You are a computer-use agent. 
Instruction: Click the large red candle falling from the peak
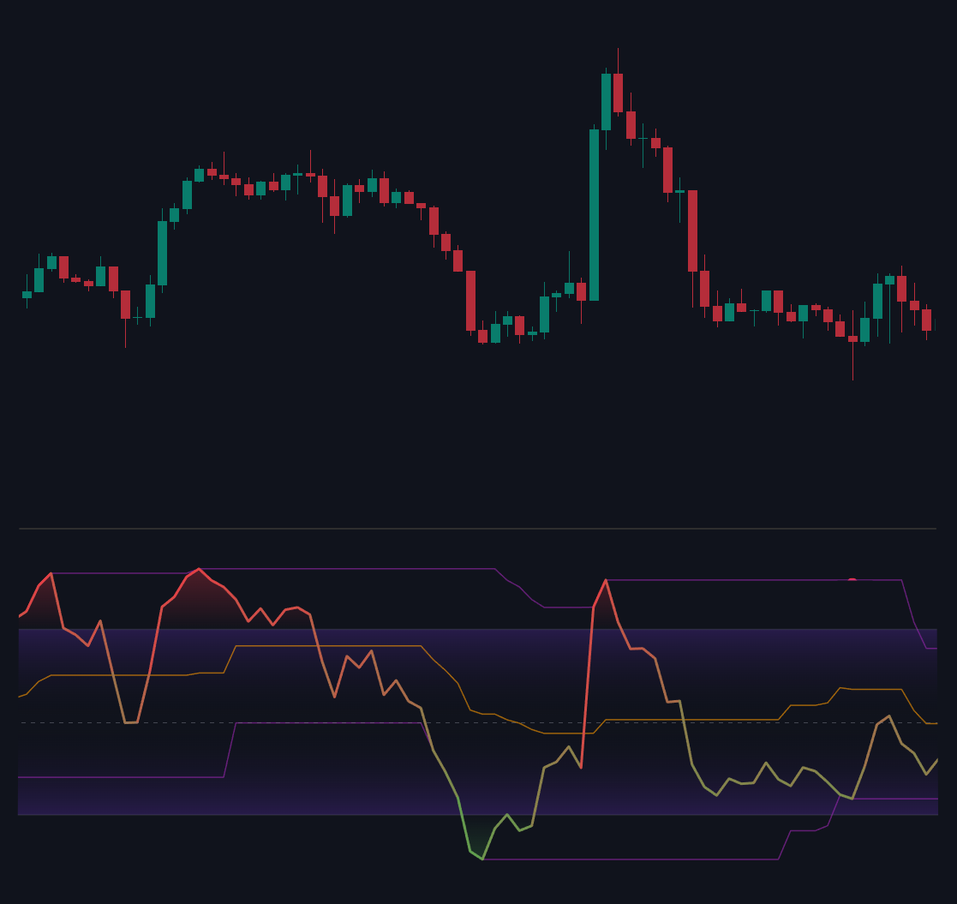click(692, 230)
